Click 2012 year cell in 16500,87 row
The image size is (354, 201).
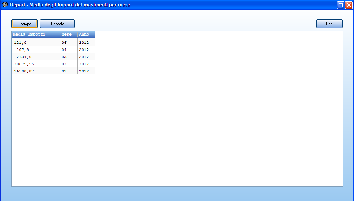click(86, 71)
